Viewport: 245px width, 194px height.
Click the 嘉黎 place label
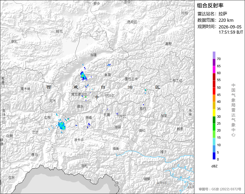click(168, 44)
